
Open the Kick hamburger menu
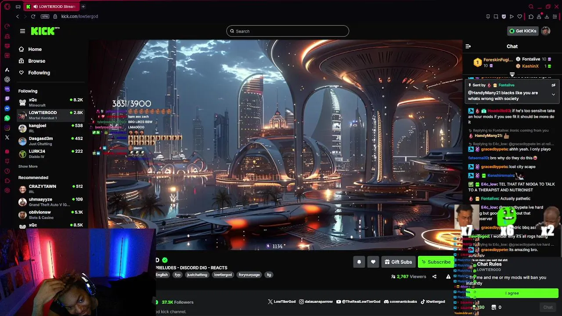pyautogui.click(x=22, y=31)
